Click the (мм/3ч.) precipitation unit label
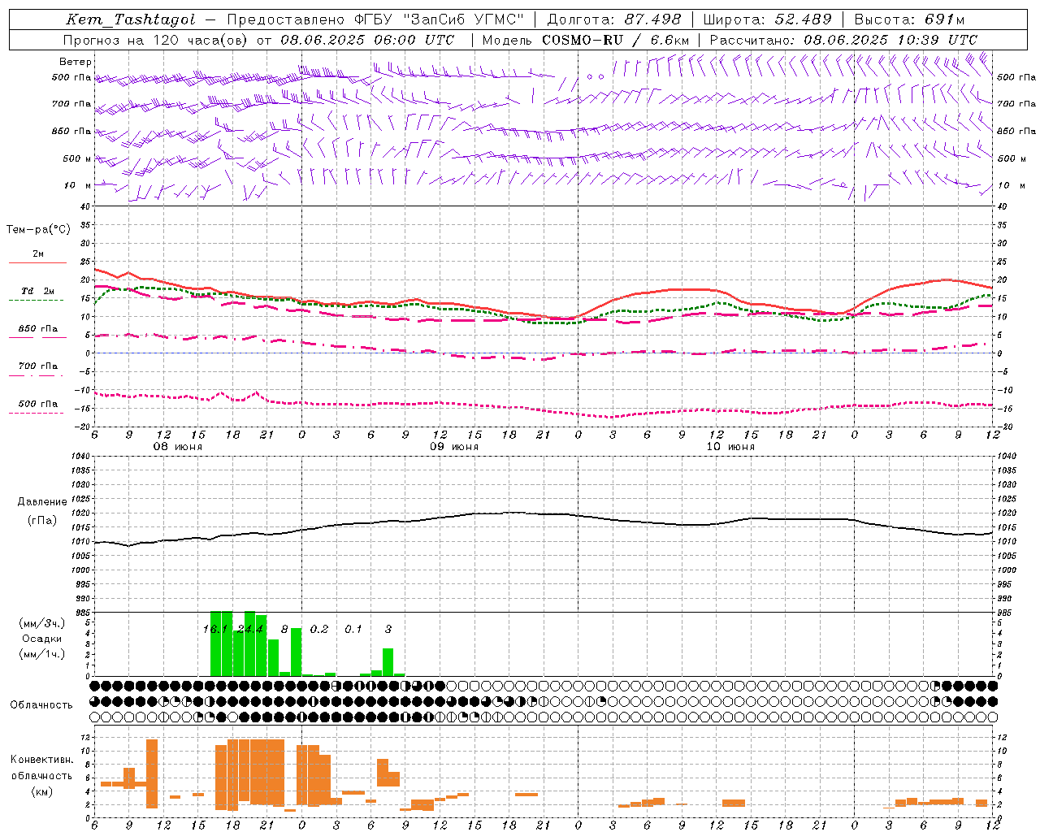 tap(41, 623)
